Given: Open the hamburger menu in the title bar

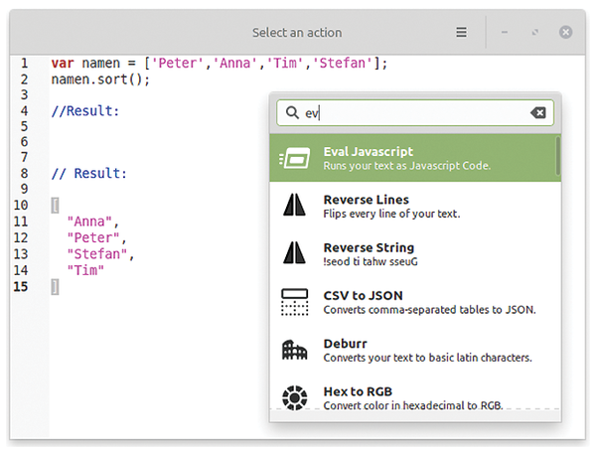Looking at the screenshot, I should (x=461, y=32).
